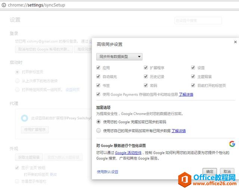The width and height of the screenshot is (239, 190).
Task: Open the Google 活动控件 link
Action: tap(128, 153)
